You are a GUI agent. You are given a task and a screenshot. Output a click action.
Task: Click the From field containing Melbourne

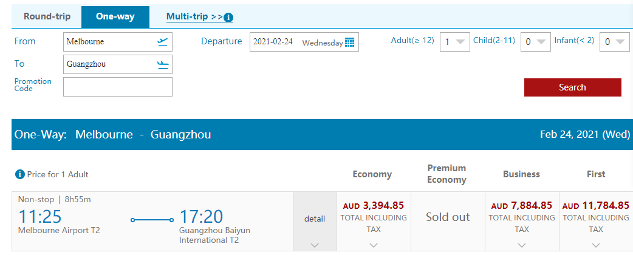[x=118, y=41]
